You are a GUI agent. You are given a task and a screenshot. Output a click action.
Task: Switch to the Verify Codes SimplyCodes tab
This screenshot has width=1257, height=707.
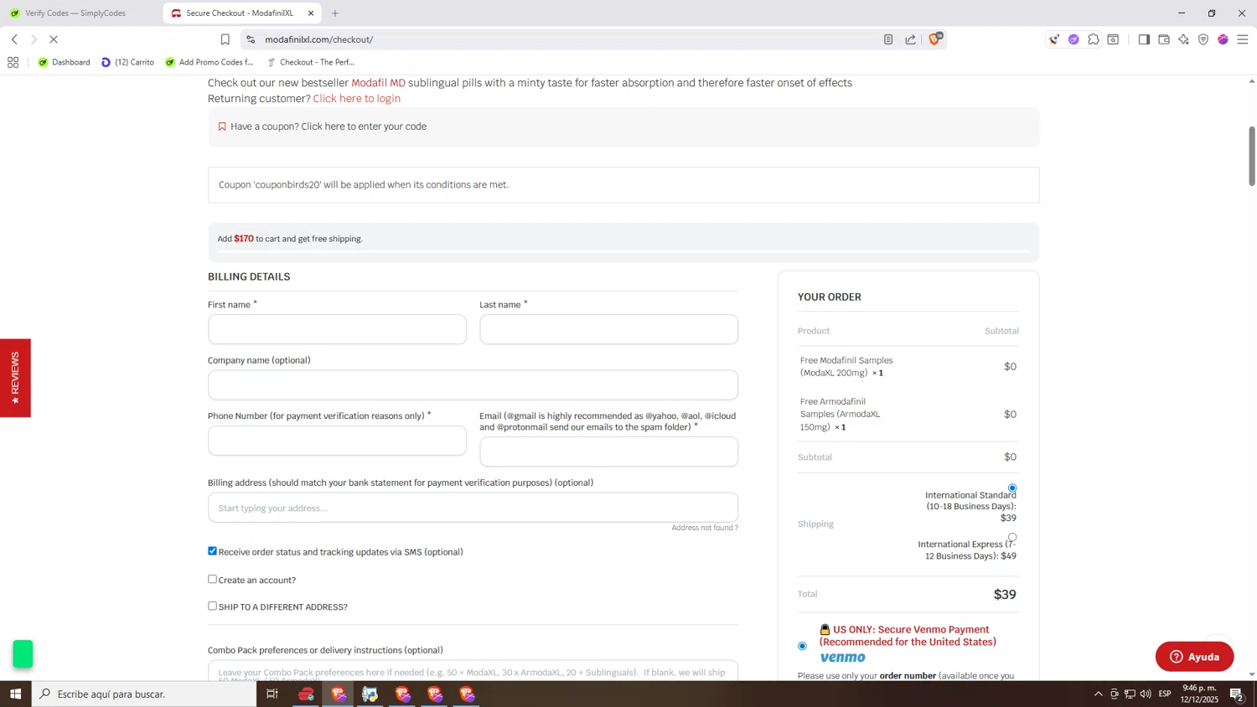[x=75, y=13]
